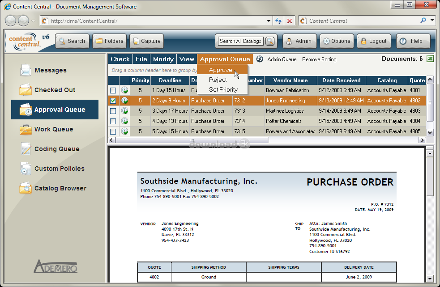
Task: Open the Checked Out folder icon
Action: (26, 90)
